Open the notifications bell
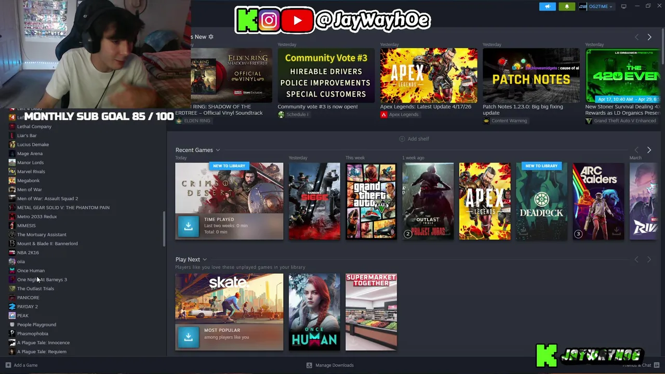Viewport: 665px width, 374px height. [x=567, y=6]
